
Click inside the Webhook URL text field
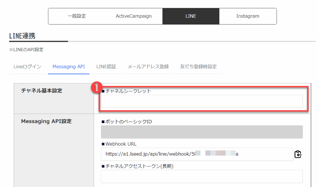(x=197, y=154)
